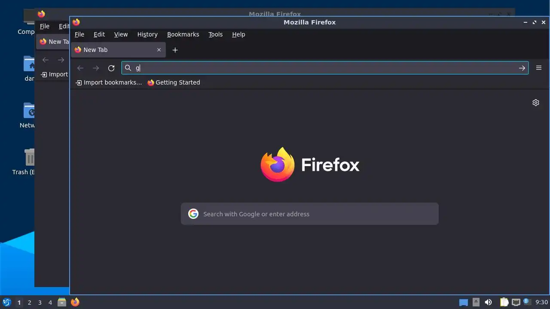The image size is (550, 309).
Task: Open the clipboard icon in the system tray
Action: pyautogui.click(x=504, y=302)
